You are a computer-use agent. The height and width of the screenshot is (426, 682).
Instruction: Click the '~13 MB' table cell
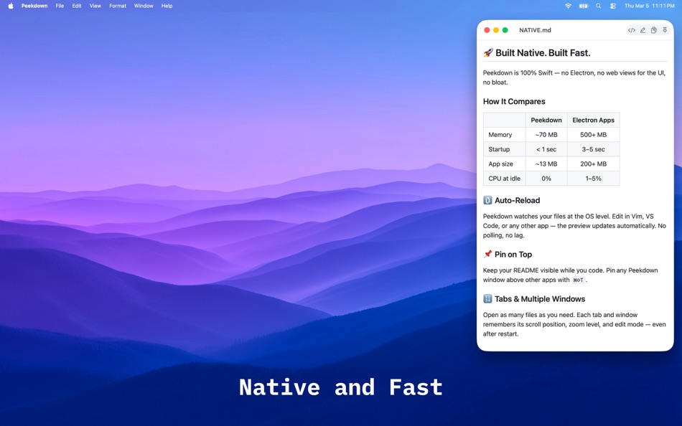(x=546, y=164)
